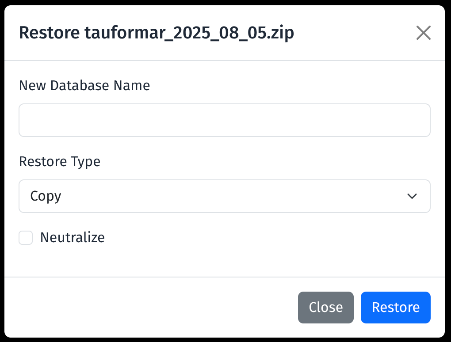Image resolution: width=451 pixels, height=342 pixels.
Task: Close the restore modal via top-right X
Action: (423, 33)
